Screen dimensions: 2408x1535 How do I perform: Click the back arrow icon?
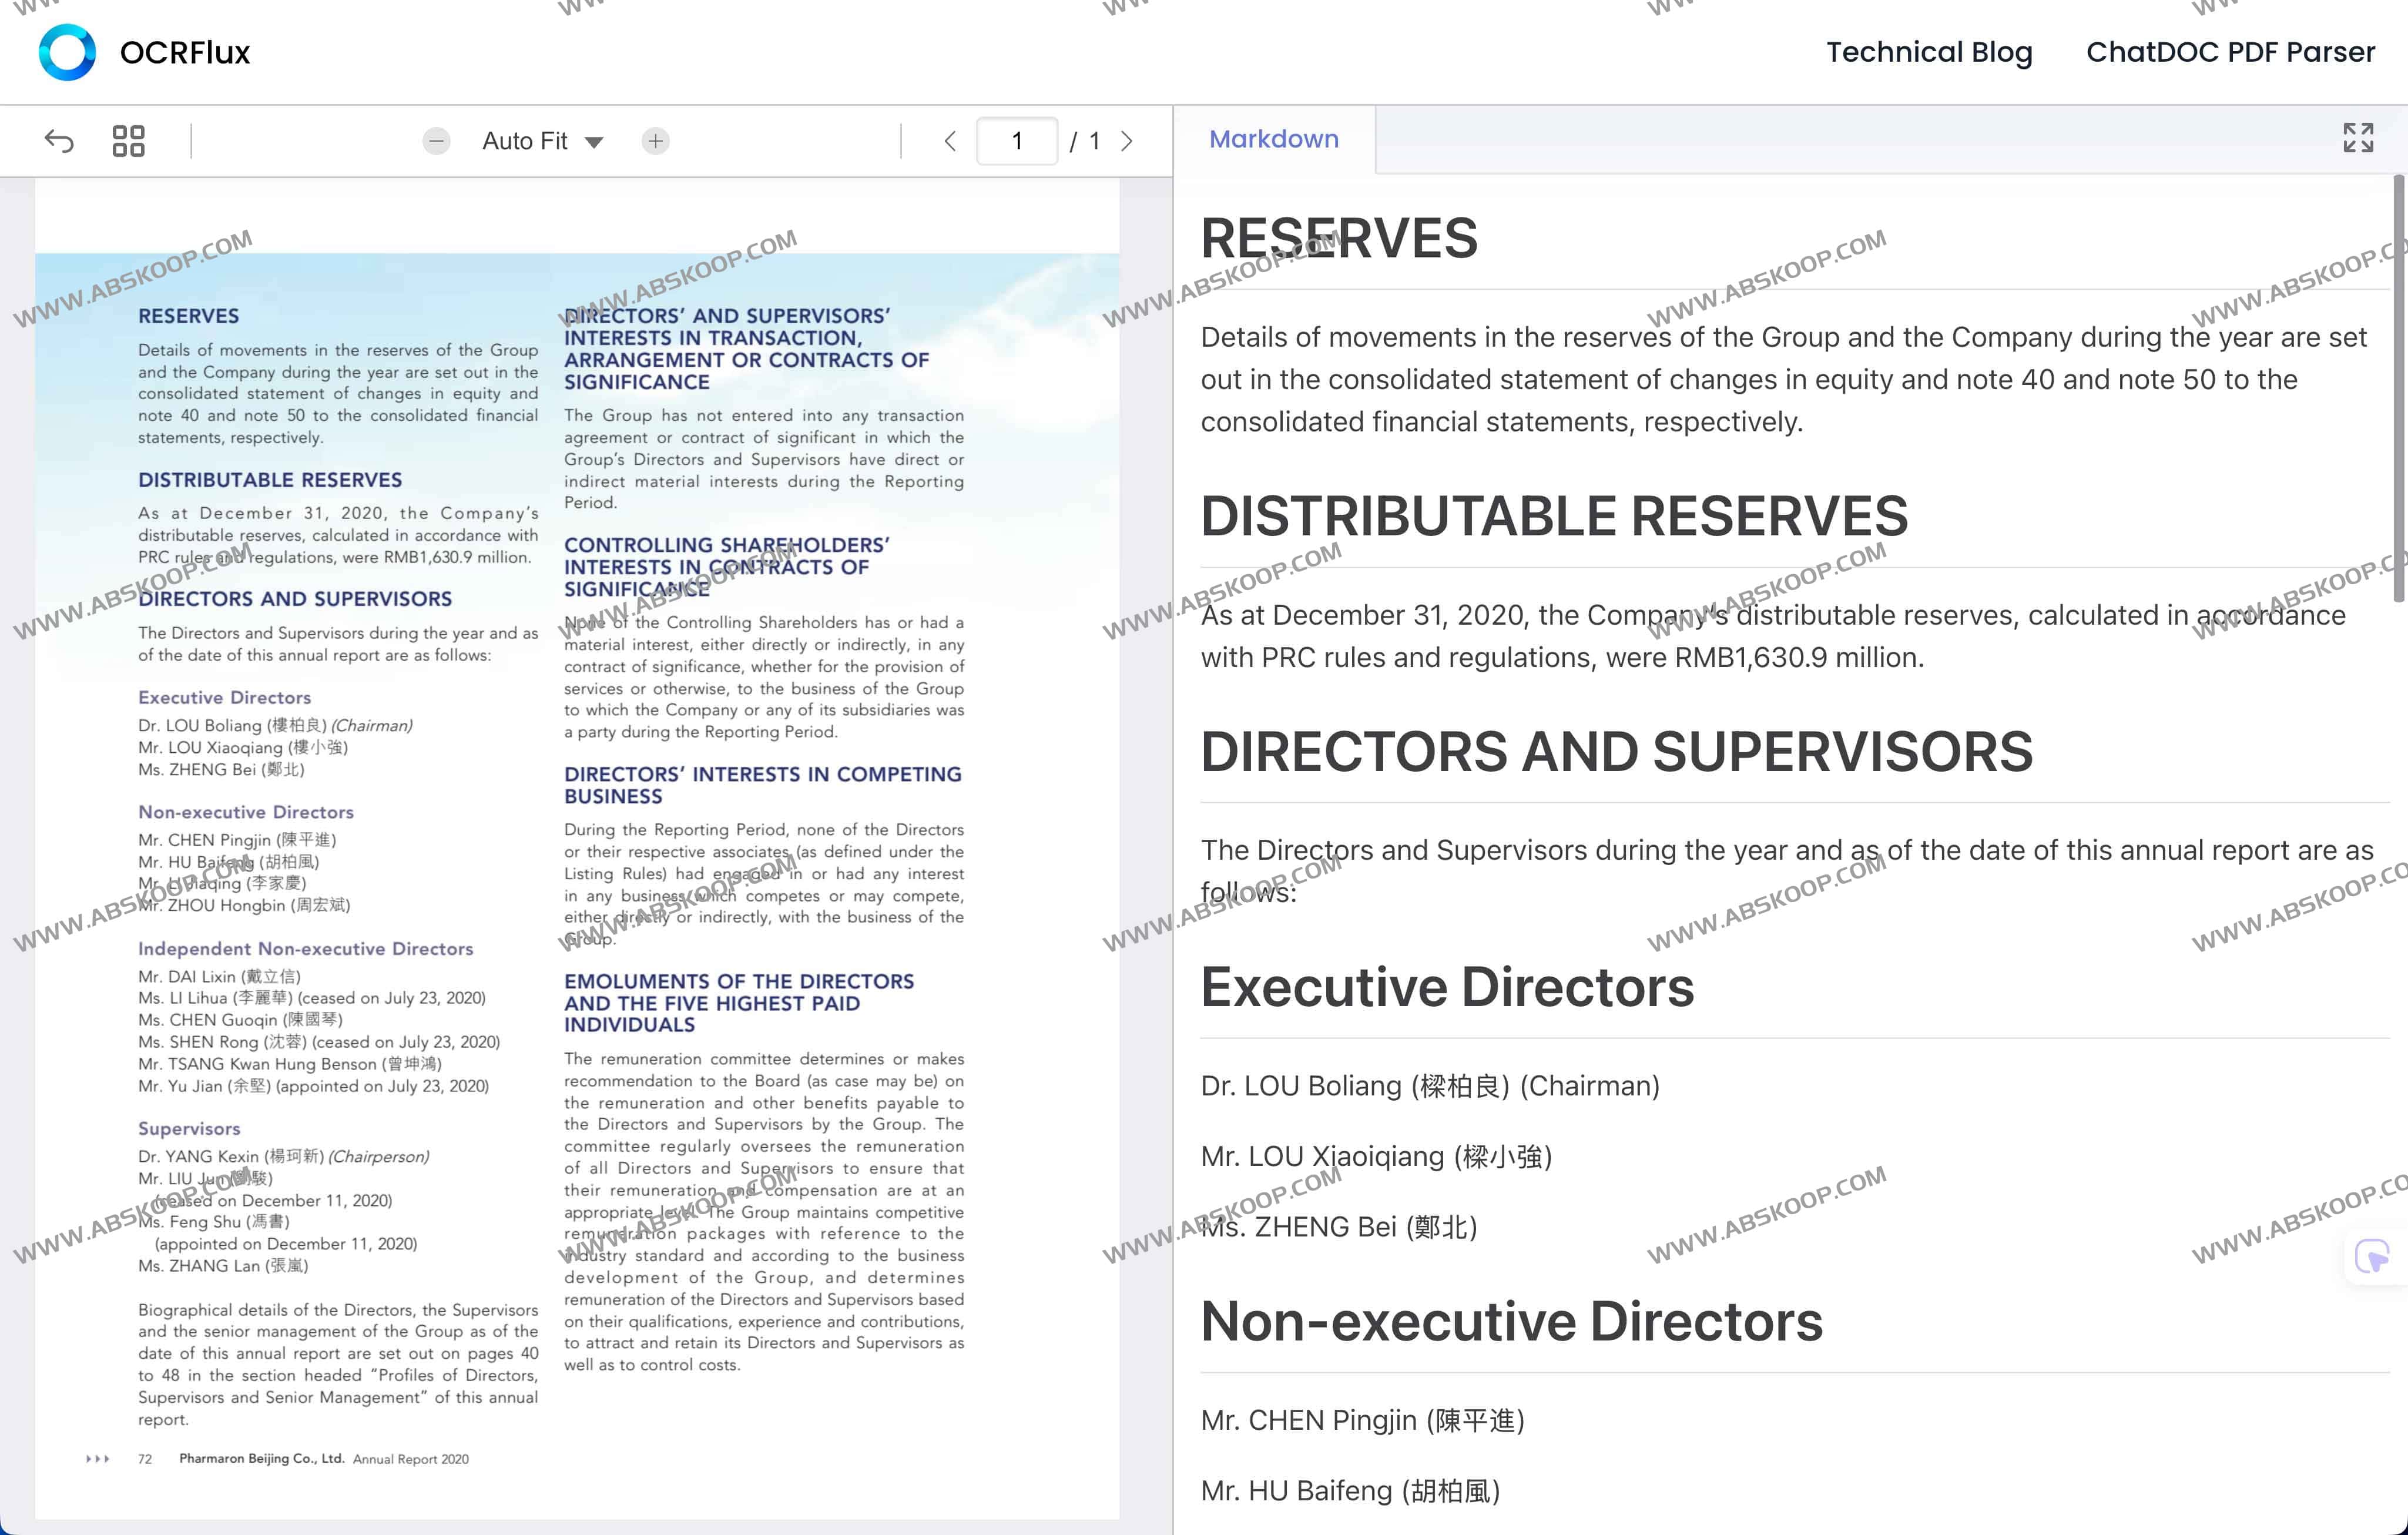tap(59, 141)
